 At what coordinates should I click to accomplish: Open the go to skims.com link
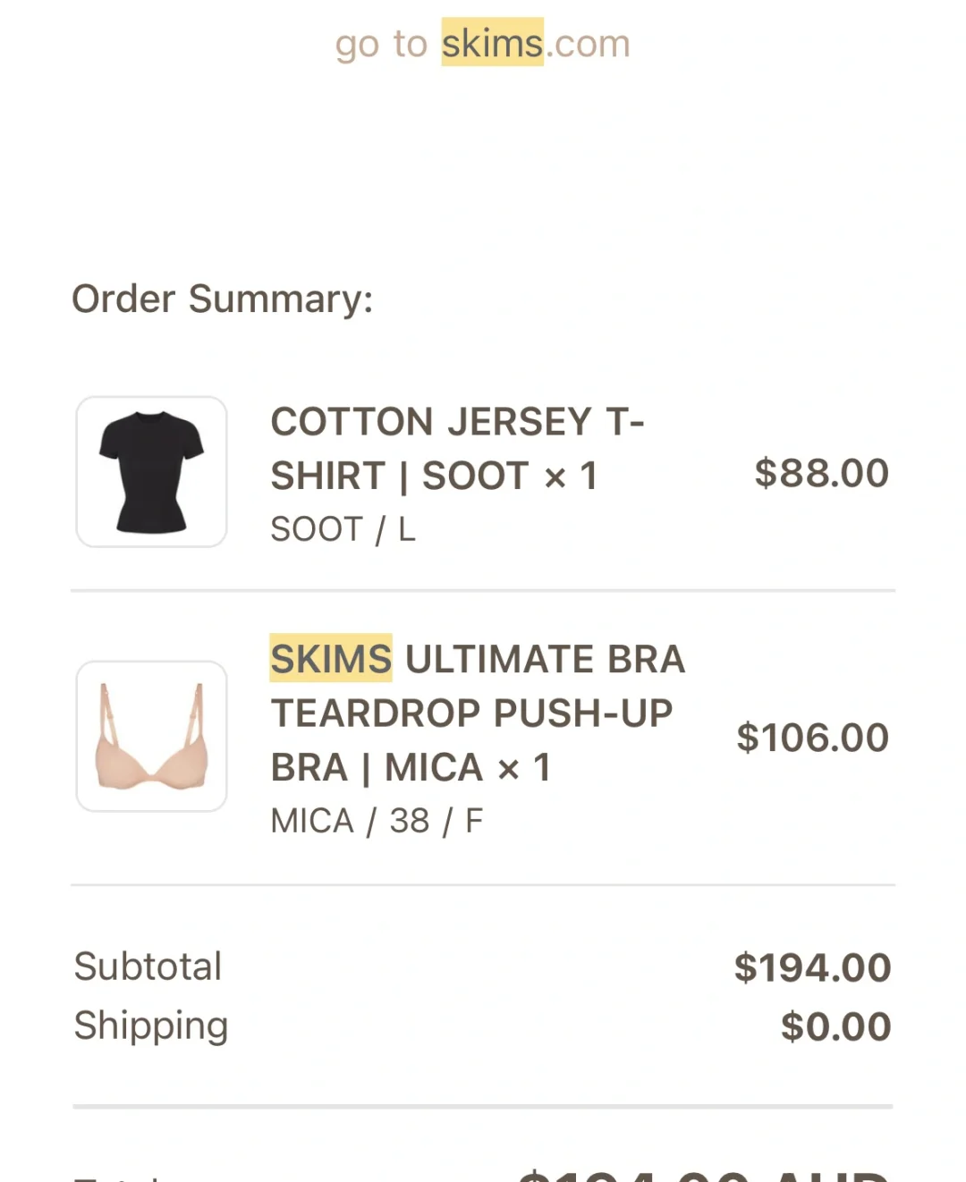pyautogui.click(x=483, y=43)
